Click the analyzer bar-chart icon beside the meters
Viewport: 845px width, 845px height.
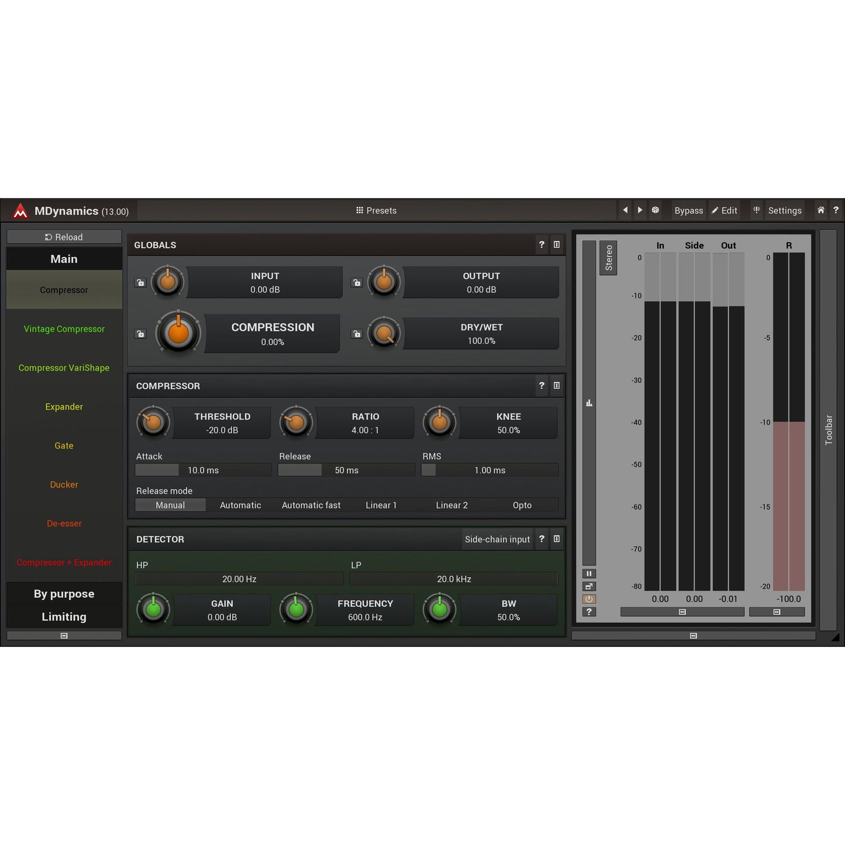[x=589, y=402]
